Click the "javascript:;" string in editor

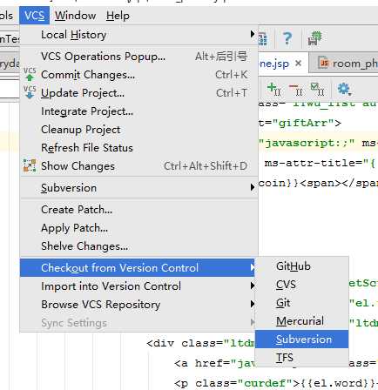307,143
